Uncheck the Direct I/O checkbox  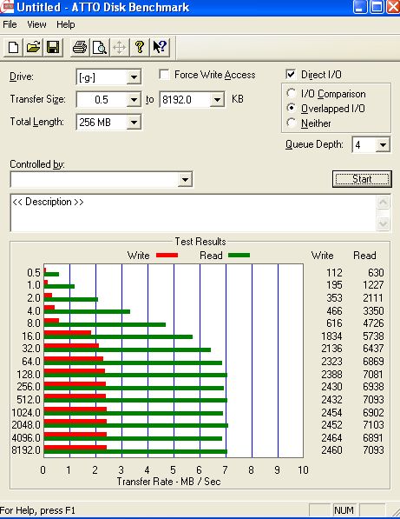[x=291, y=74]
